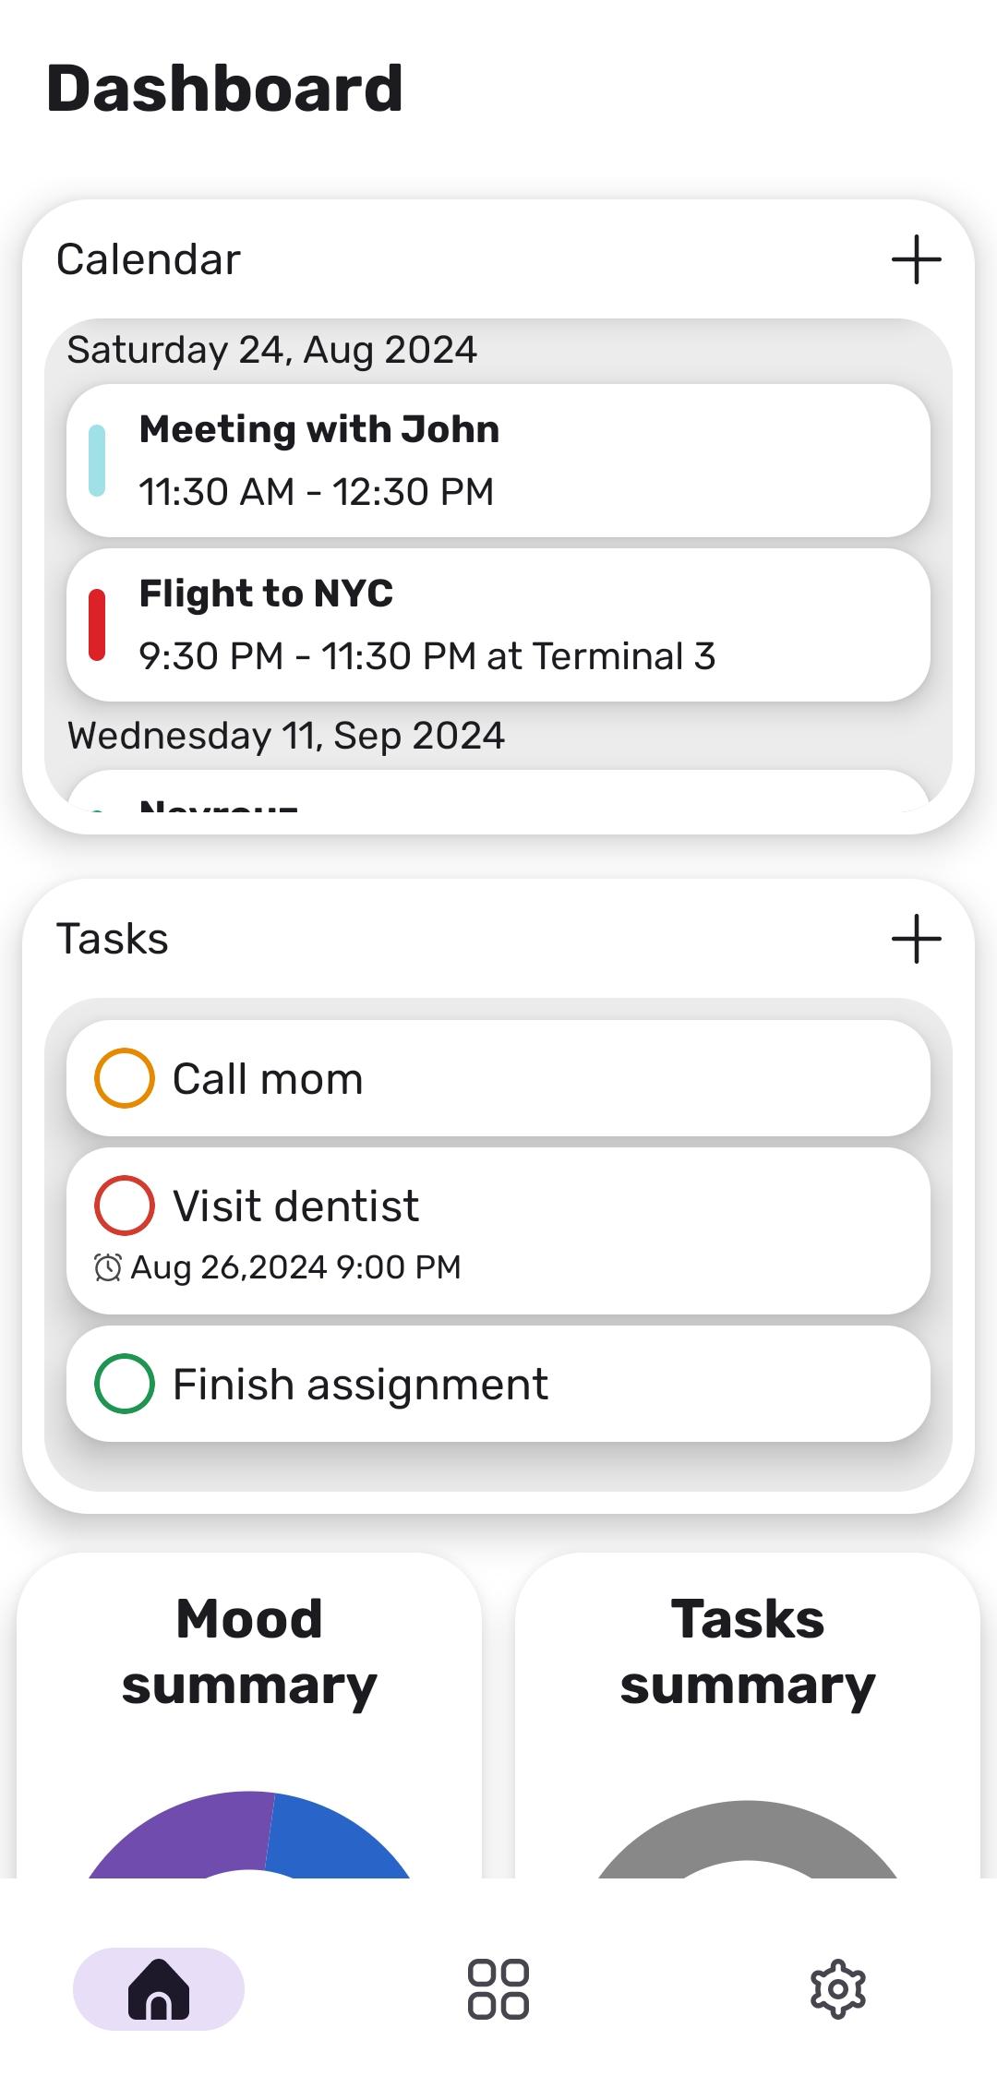Check off the Visit dentist task
The height and width of the screenshot is (2100, 997).
(125, 1206)
